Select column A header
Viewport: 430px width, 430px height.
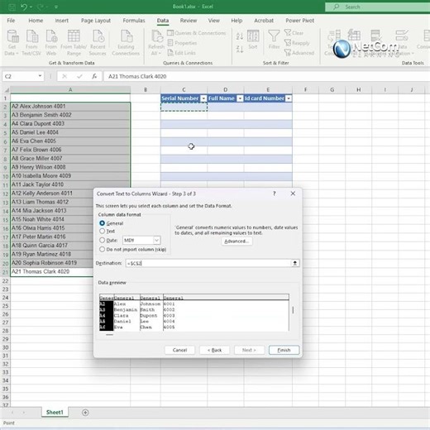[x=70, y=89]
